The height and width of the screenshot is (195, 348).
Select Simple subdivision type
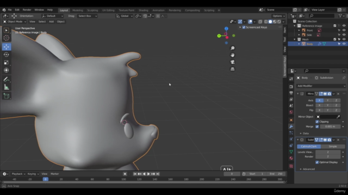(333, 146)
